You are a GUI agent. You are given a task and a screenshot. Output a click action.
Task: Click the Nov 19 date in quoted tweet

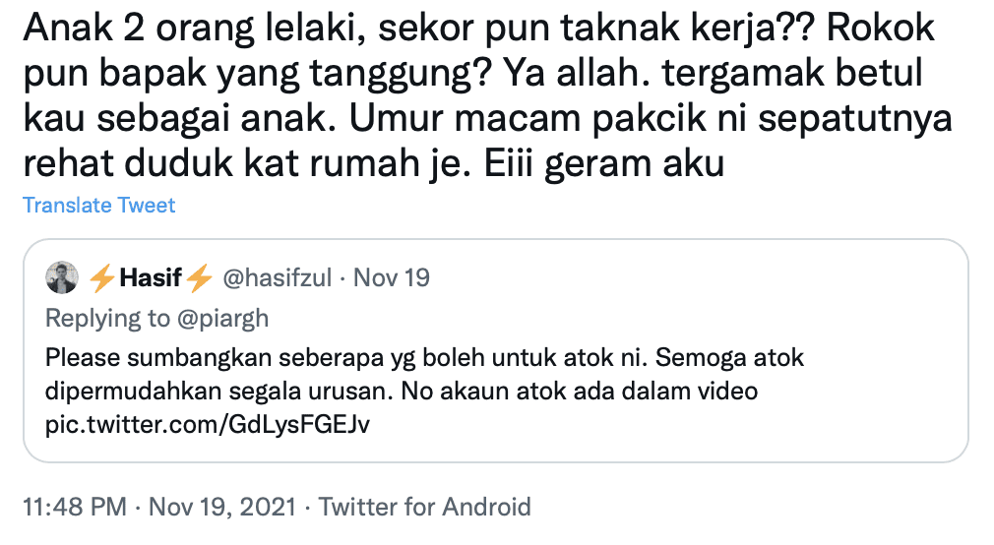392,278
